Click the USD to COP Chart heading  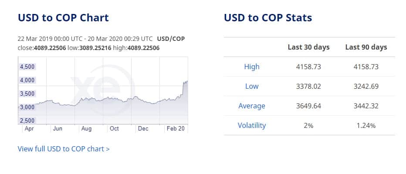63,18
